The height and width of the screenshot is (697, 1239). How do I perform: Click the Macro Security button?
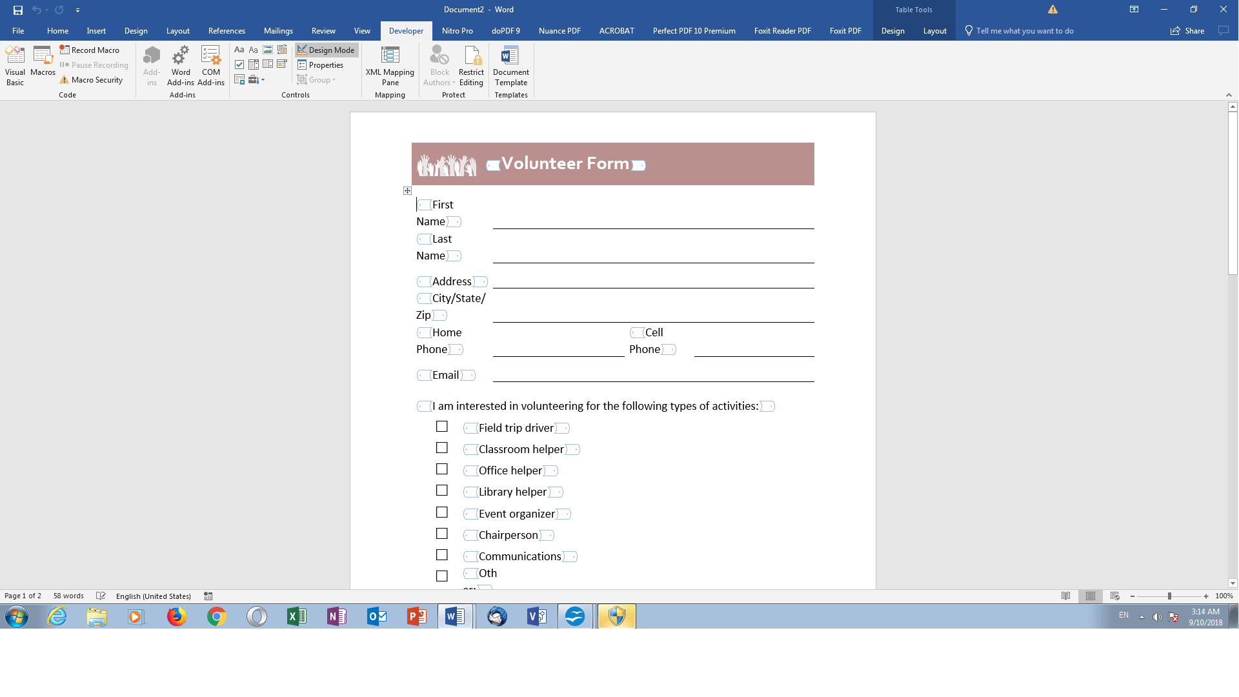(x=92, y=79)
